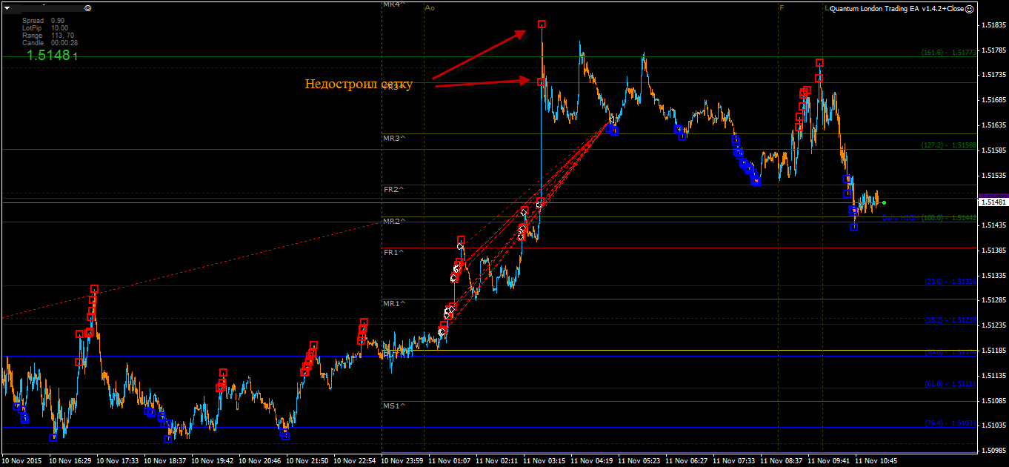This screenshot has width=1009, height=467.
Task: Select the FR2^ level label
Action: click(x=394, y=190)
